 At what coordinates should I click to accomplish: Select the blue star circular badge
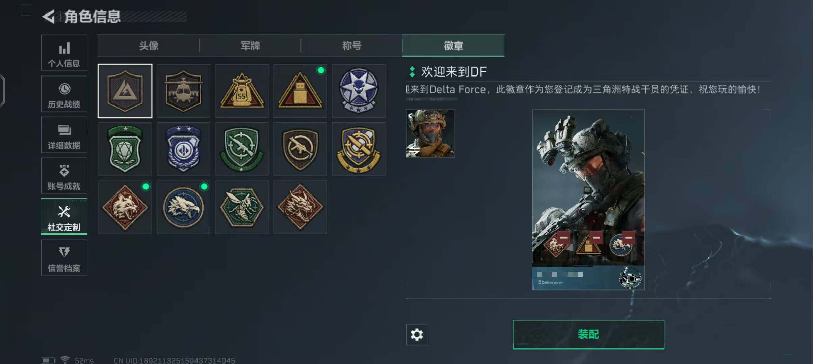359,91
